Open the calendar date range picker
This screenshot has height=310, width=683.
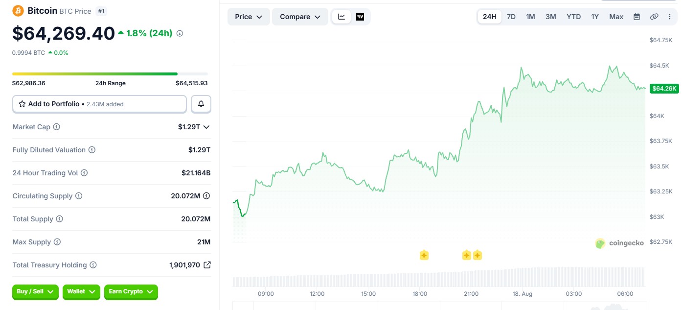[x=637, y=17]
